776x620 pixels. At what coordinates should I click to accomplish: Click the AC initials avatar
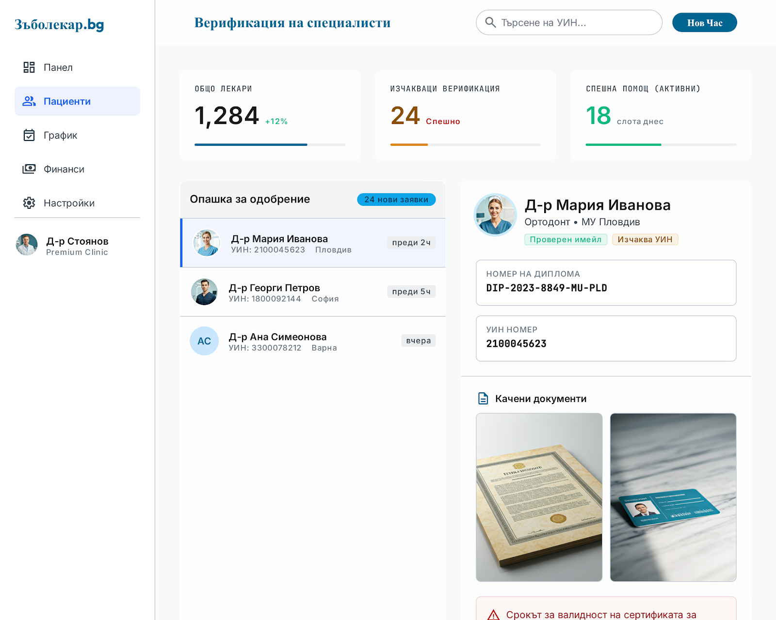click(204, 341)
